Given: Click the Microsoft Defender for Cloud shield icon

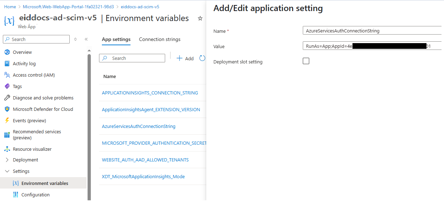Looking at the screenshot, I should [7, 109].
